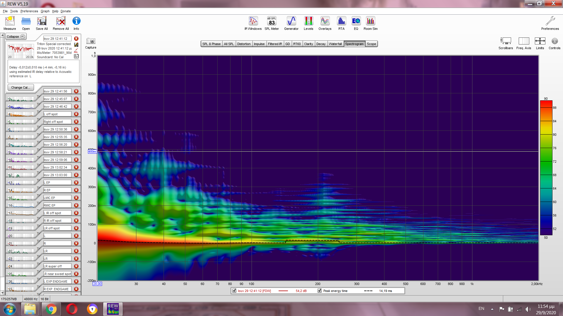
Task: Open Google Chrome from taskbar
Action: pos(51,309)
